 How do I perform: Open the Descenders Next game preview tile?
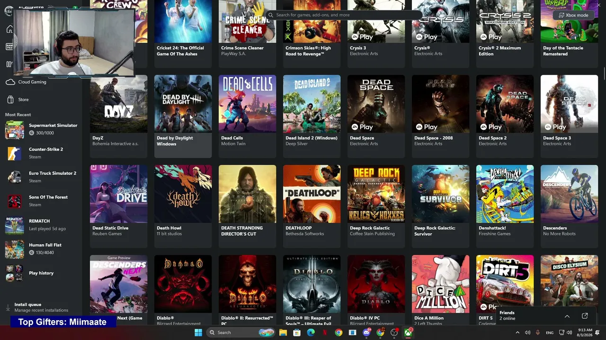(x=118, y=290)
